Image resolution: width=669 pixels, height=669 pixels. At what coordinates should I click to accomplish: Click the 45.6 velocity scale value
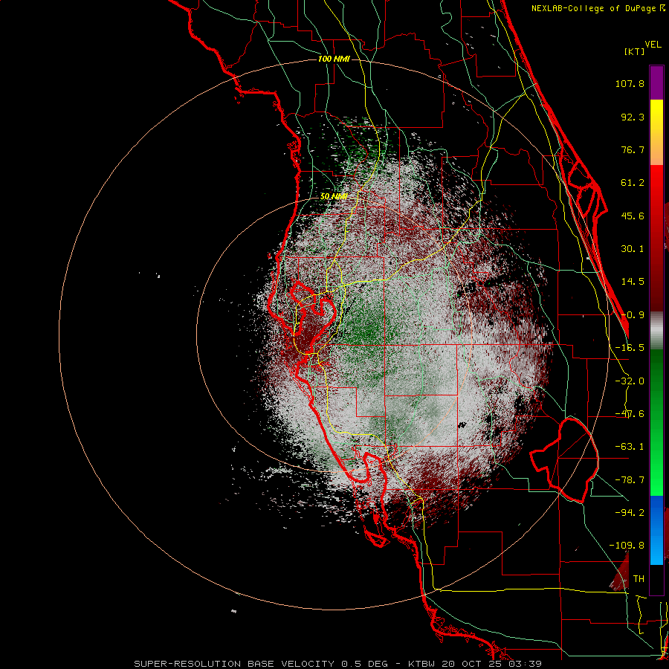pyautogui.click(x=633, y=216)
